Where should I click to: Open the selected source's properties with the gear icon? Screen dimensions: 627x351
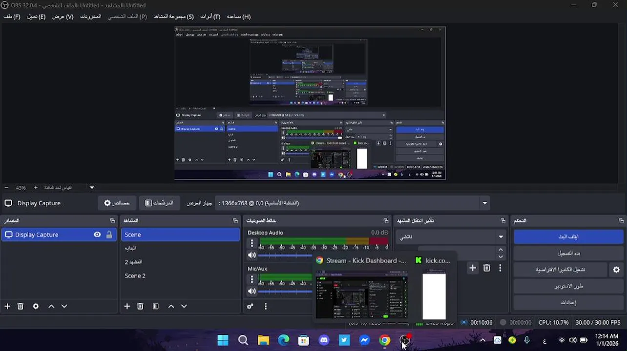click(x=36, y=306)
